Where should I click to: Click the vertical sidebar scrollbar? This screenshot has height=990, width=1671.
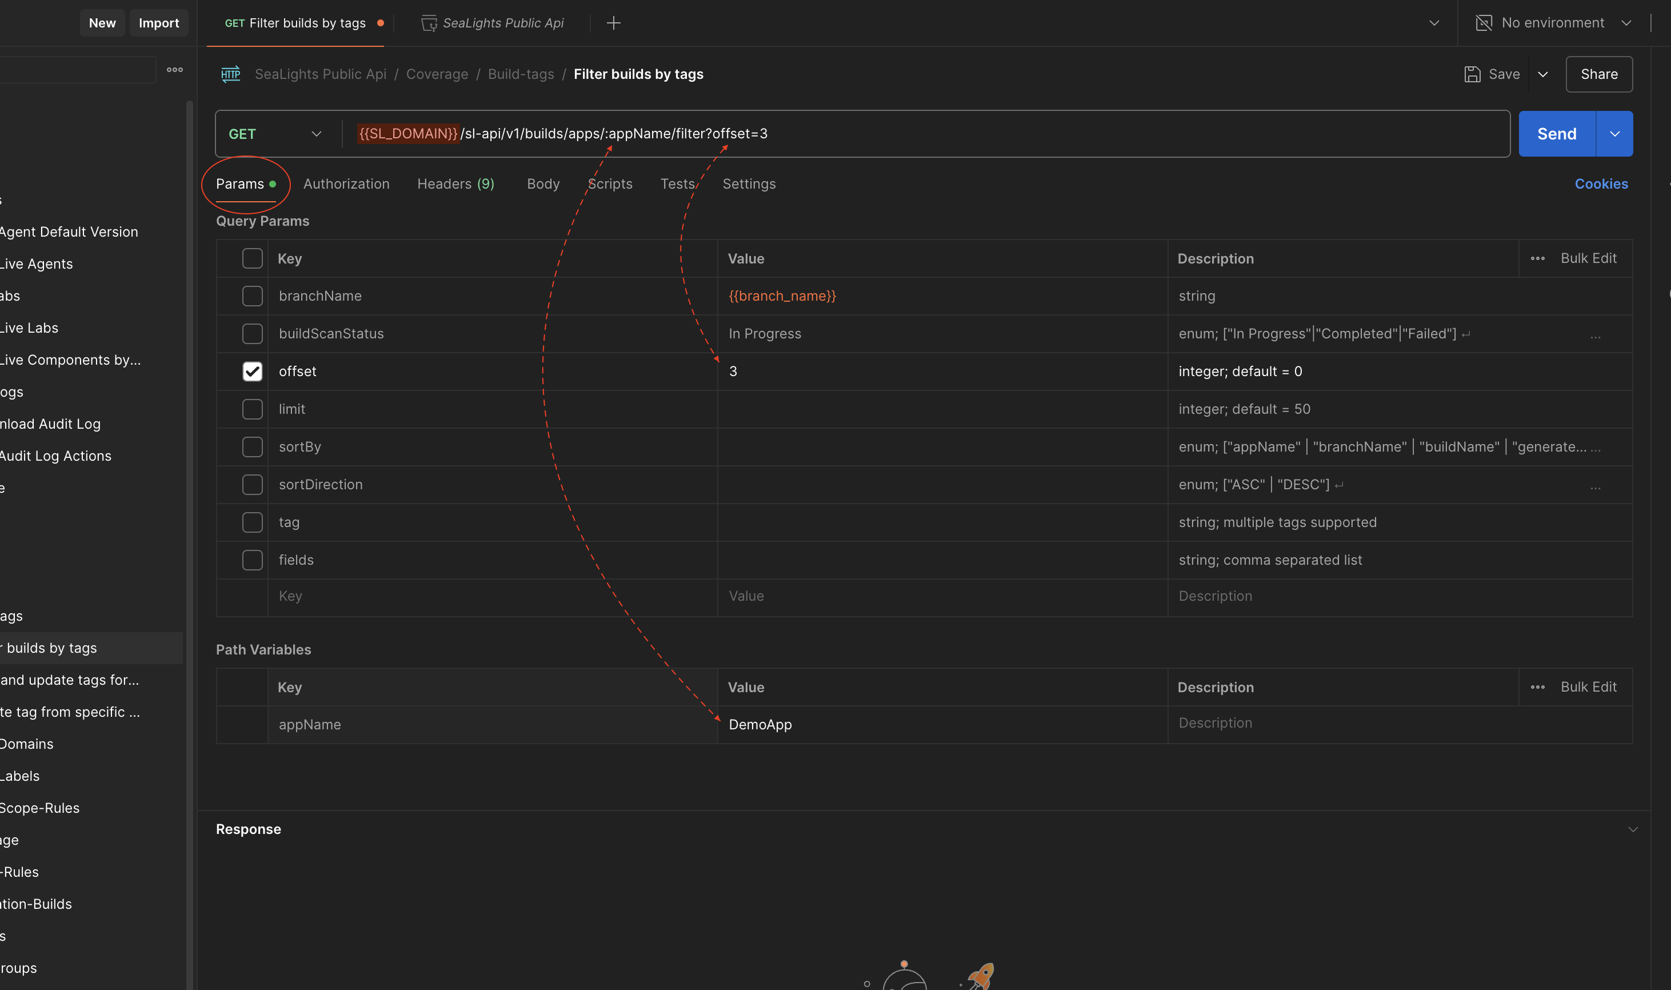pos(189,467)
